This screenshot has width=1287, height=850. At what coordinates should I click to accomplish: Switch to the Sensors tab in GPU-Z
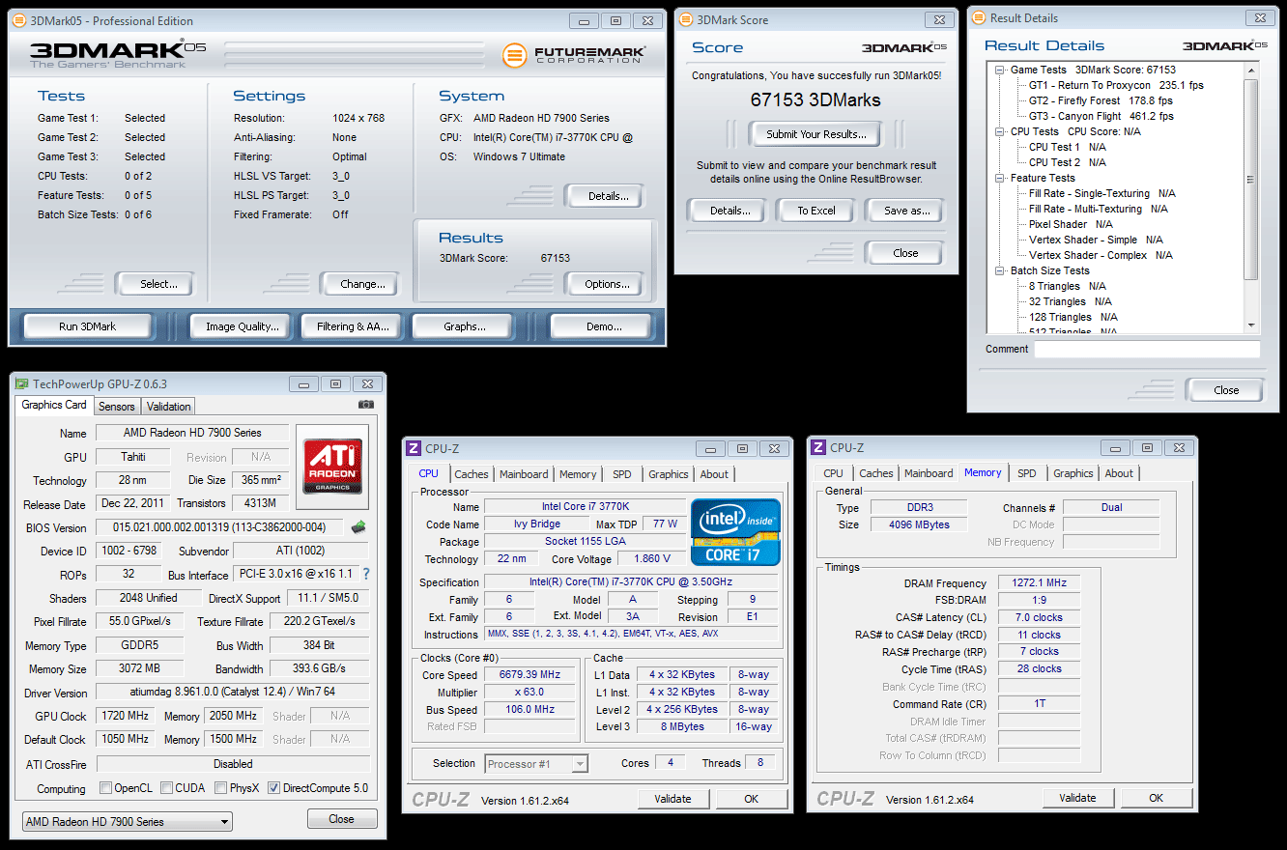pyautogui.click(x=117, y=407)
